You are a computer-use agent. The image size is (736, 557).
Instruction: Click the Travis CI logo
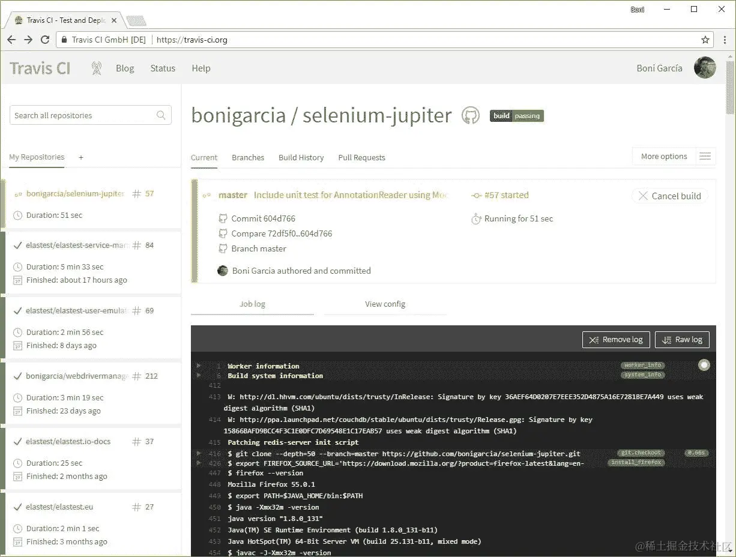40,68
